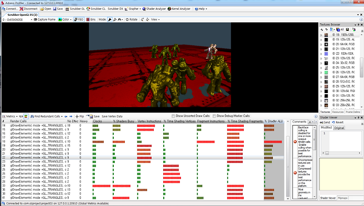The width and height of the screenshot is (364, 206).
Task: Switch to the Original shader tab
Action: coord(339,128)
